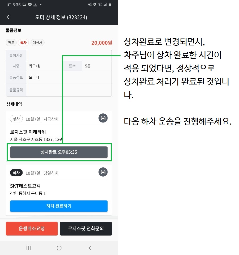Tap the location pin status icon
The image size is (239, 255).
tap(95, 5)
